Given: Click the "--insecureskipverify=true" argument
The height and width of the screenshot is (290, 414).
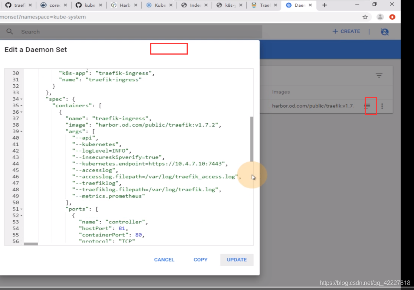Looking at the screenshot, I should [x=117, y=157].
